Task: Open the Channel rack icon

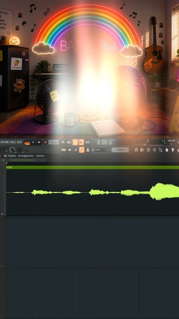Action: pos(149,150)
